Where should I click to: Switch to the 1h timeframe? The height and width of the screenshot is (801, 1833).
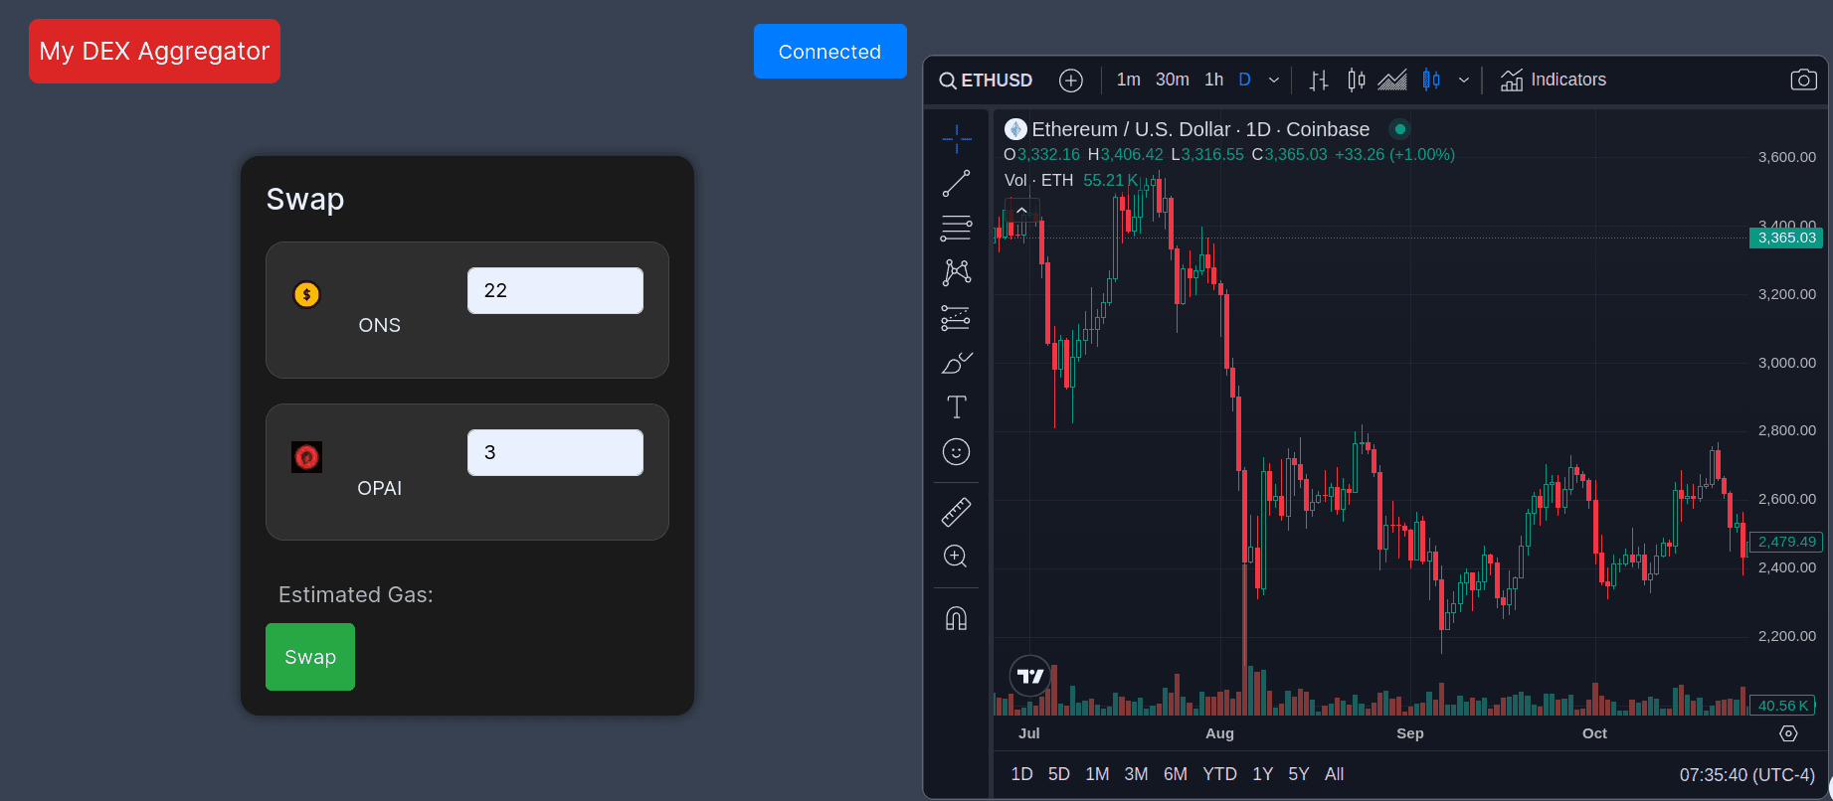coord(1213,80)
